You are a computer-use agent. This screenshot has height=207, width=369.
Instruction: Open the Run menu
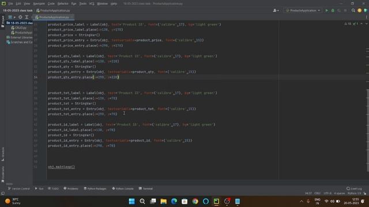74,4
